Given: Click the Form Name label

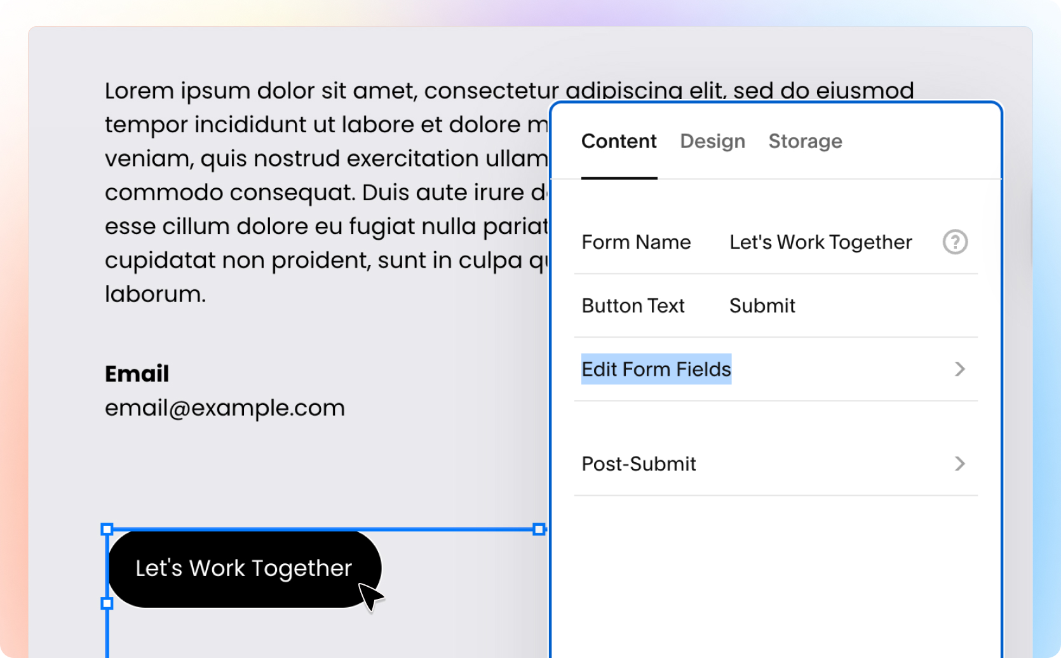Looking at the screenshot, I should point(636,242).
